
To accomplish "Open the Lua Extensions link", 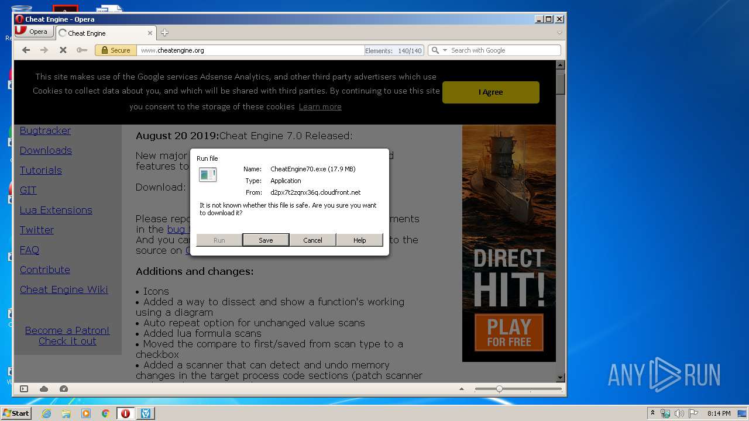I will (x=56, y=210).
